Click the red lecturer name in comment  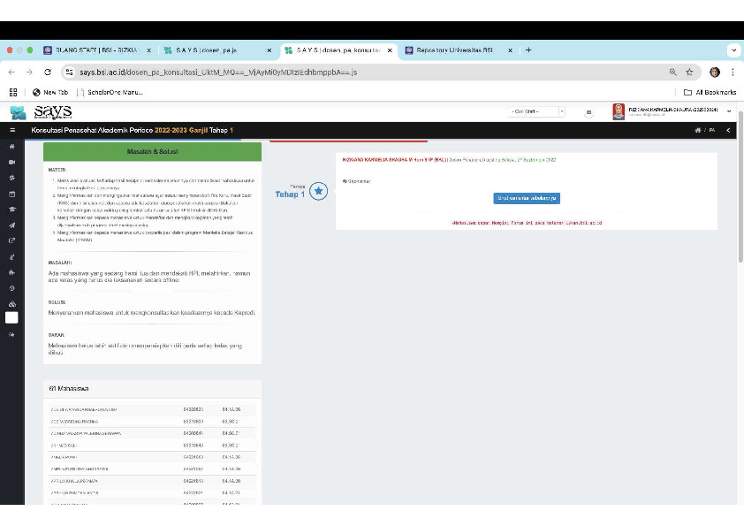click(x=395, y=160)
